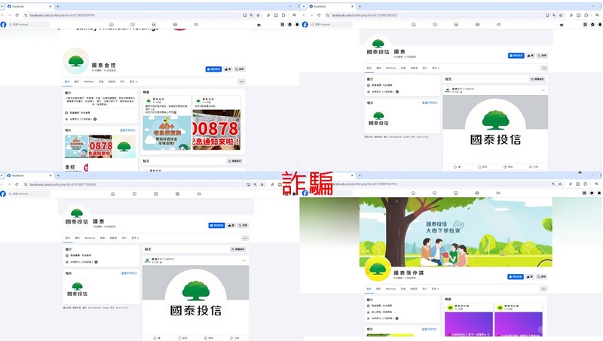The height and width of the screenshot is (341, 603).
Task: Click the blue button in upper-right 國泰投信 window
Action: coord(516,56)
